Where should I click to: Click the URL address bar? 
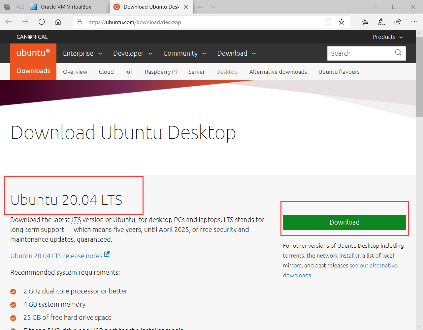205,22
